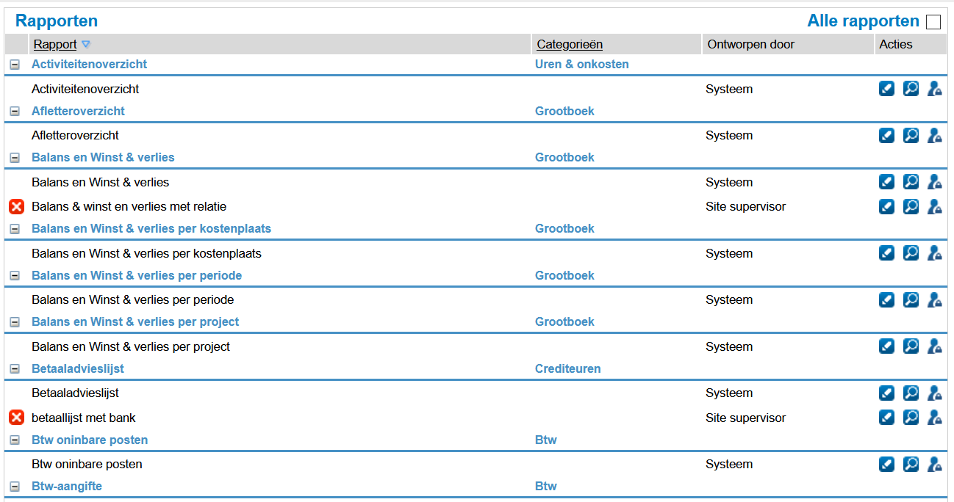Select the 'Balans en Winst & verlies per periode' row
Image resolution: width=954 pixels, height=502 pixels.
(x=132, y=300)
